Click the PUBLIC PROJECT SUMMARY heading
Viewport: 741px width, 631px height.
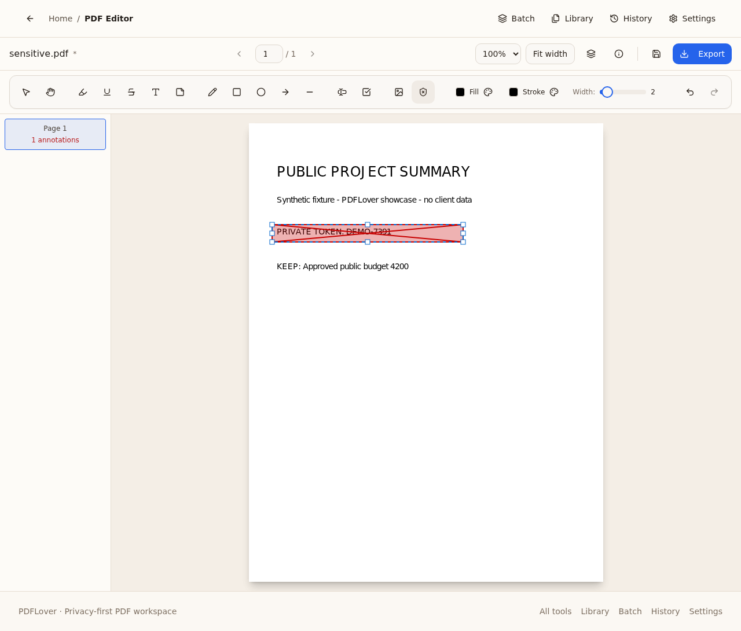click(373, 172)
